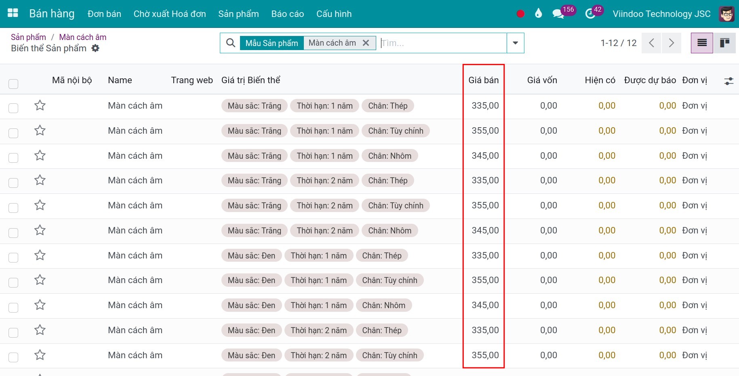Screen dimensions: 739x376
Task: Click the water droplet icon in navbar
Action: tap(538, 14)
